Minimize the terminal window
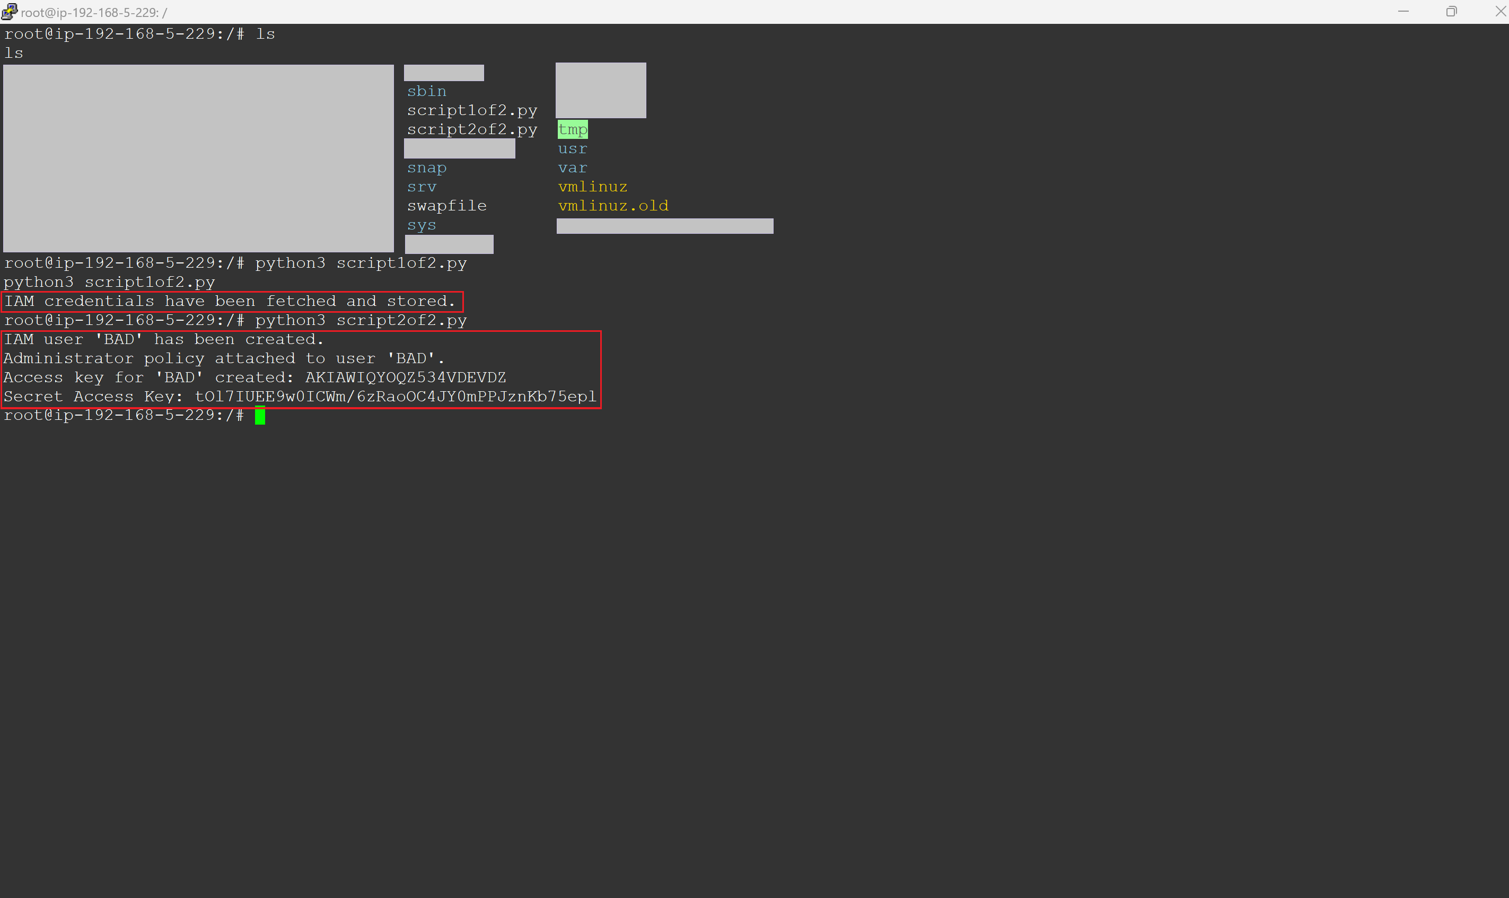Viewport: 1509px width, 898px height. pyautogui.click(x=1403, y=12)
